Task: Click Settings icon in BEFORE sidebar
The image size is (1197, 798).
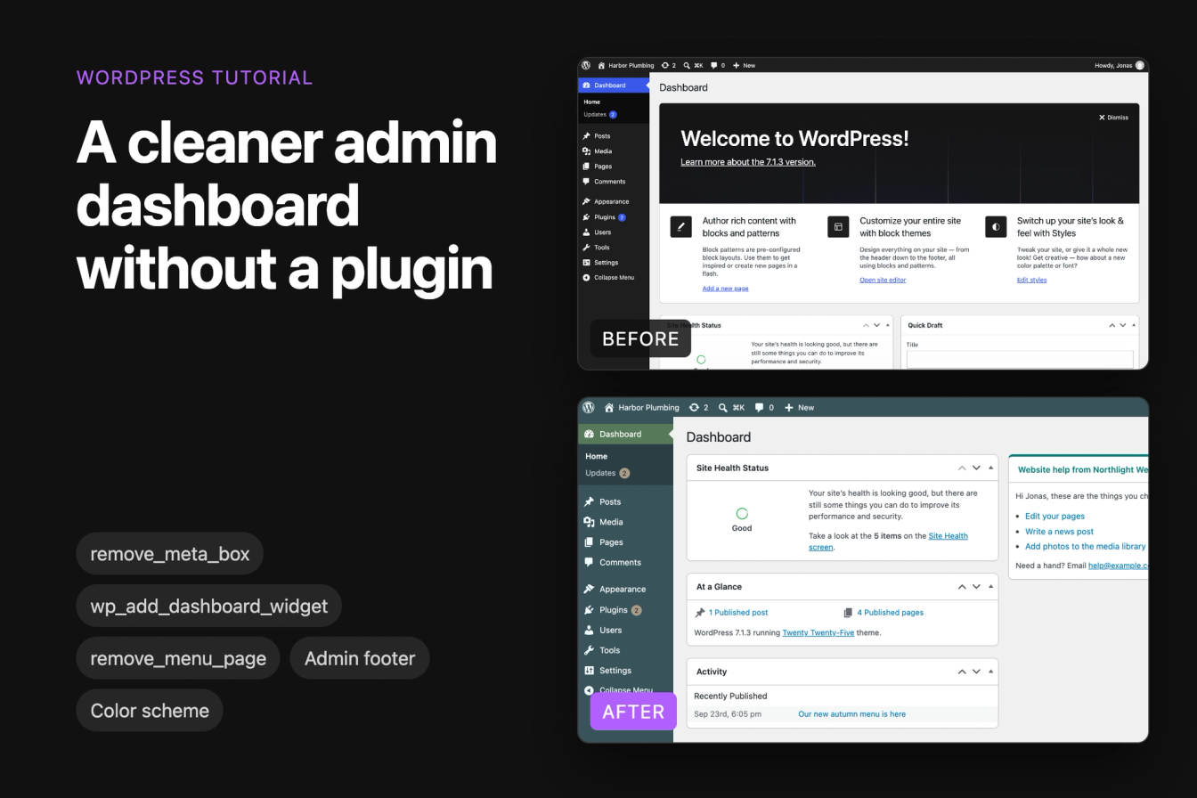Action: (586, 263)
